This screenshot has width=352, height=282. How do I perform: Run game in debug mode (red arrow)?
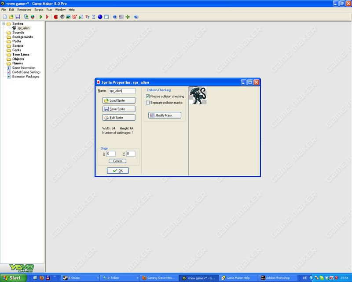click(x=47, y=17)
